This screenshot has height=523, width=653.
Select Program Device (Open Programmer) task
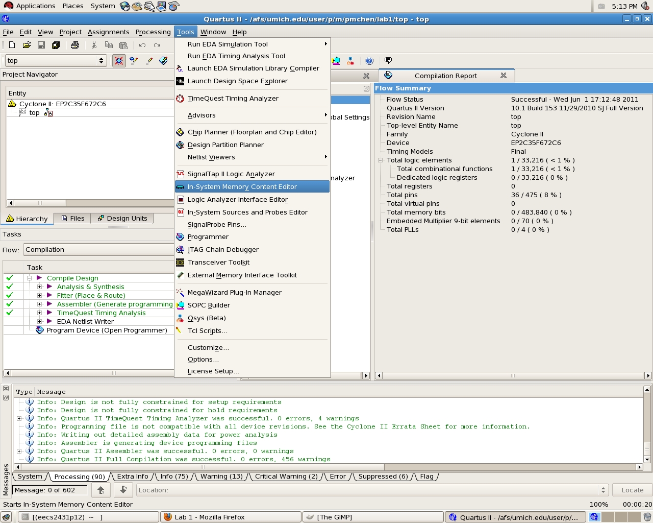(x=107, y=330)
